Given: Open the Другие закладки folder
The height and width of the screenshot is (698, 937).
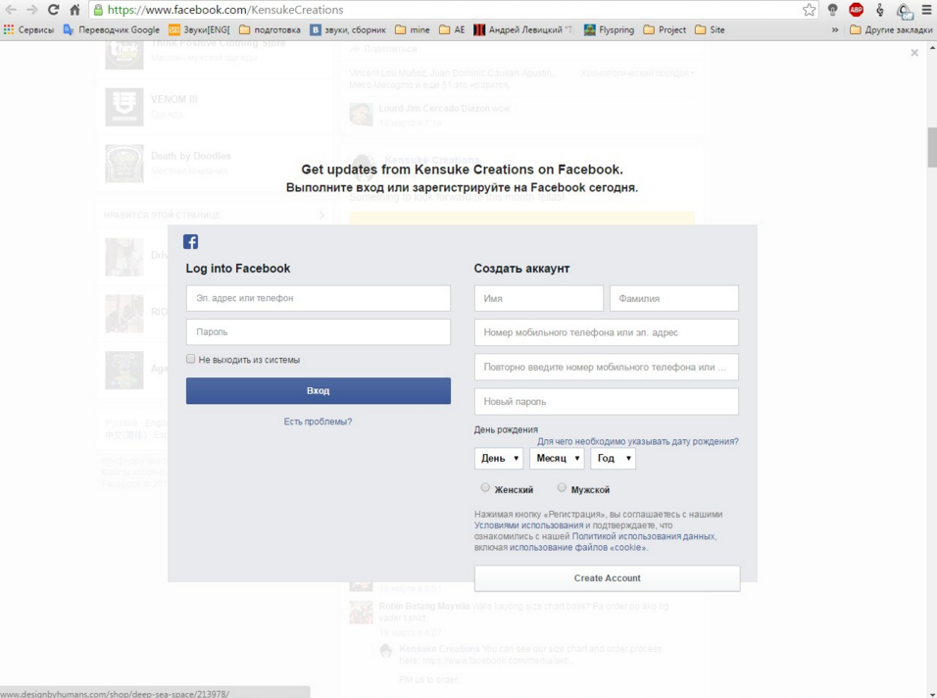Looking at the screenshot, I should click(891, 29).
